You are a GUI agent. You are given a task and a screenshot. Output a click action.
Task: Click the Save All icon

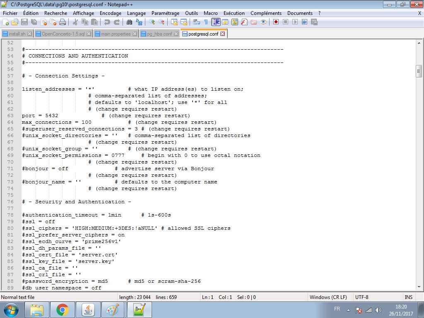coord(34,22)
